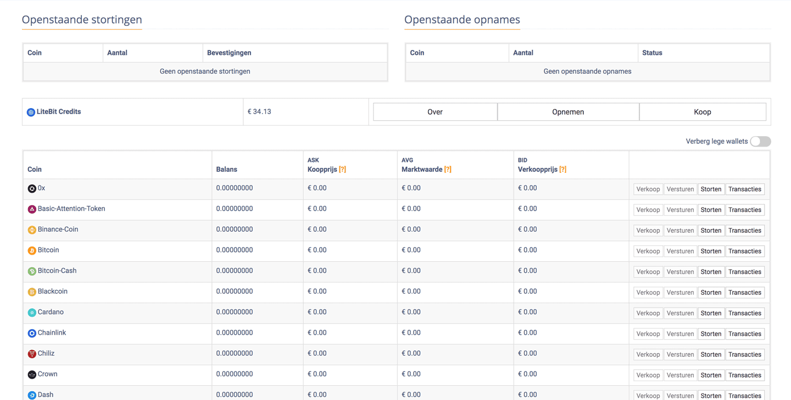This screenshot has height=400, width=791.
Task: Click the Status column header
Action: coord(652,53)
